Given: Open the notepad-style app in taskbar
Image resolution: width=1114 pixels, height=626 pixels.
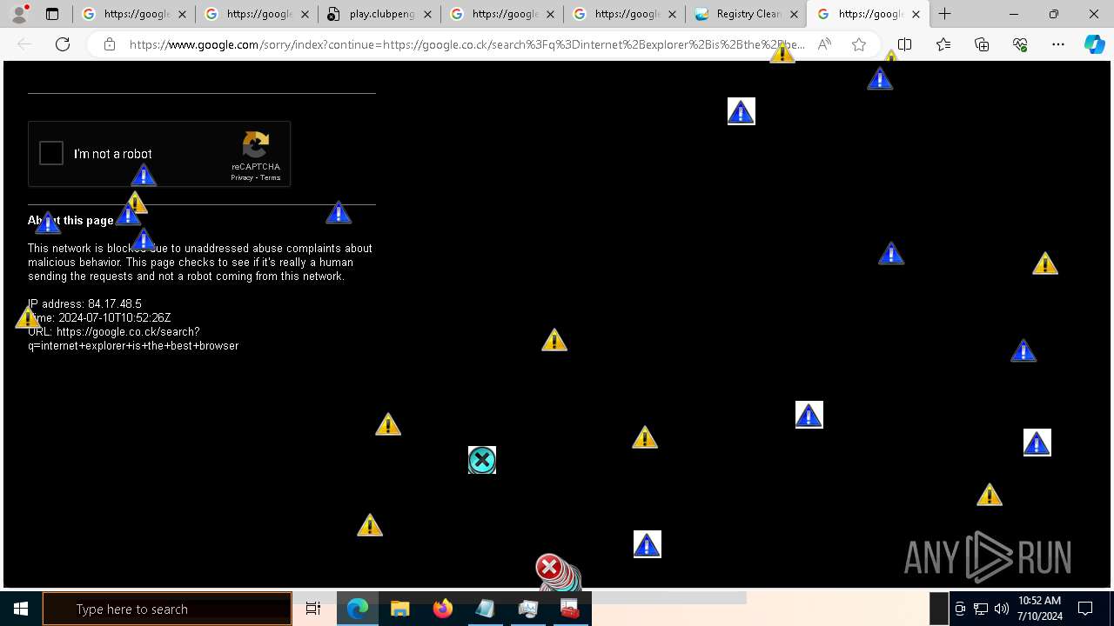Looking at the screenshot, I should click(486, 609).
